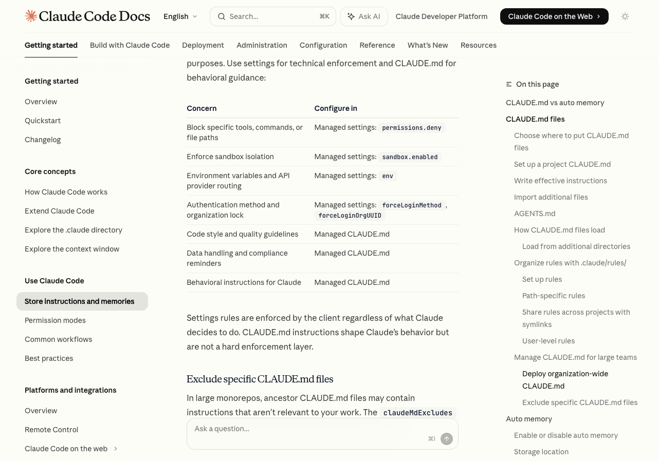Viewport: 658px width, 462px height.
Task: Open Permission modes in the sidebar
Action: coord(55,320)
